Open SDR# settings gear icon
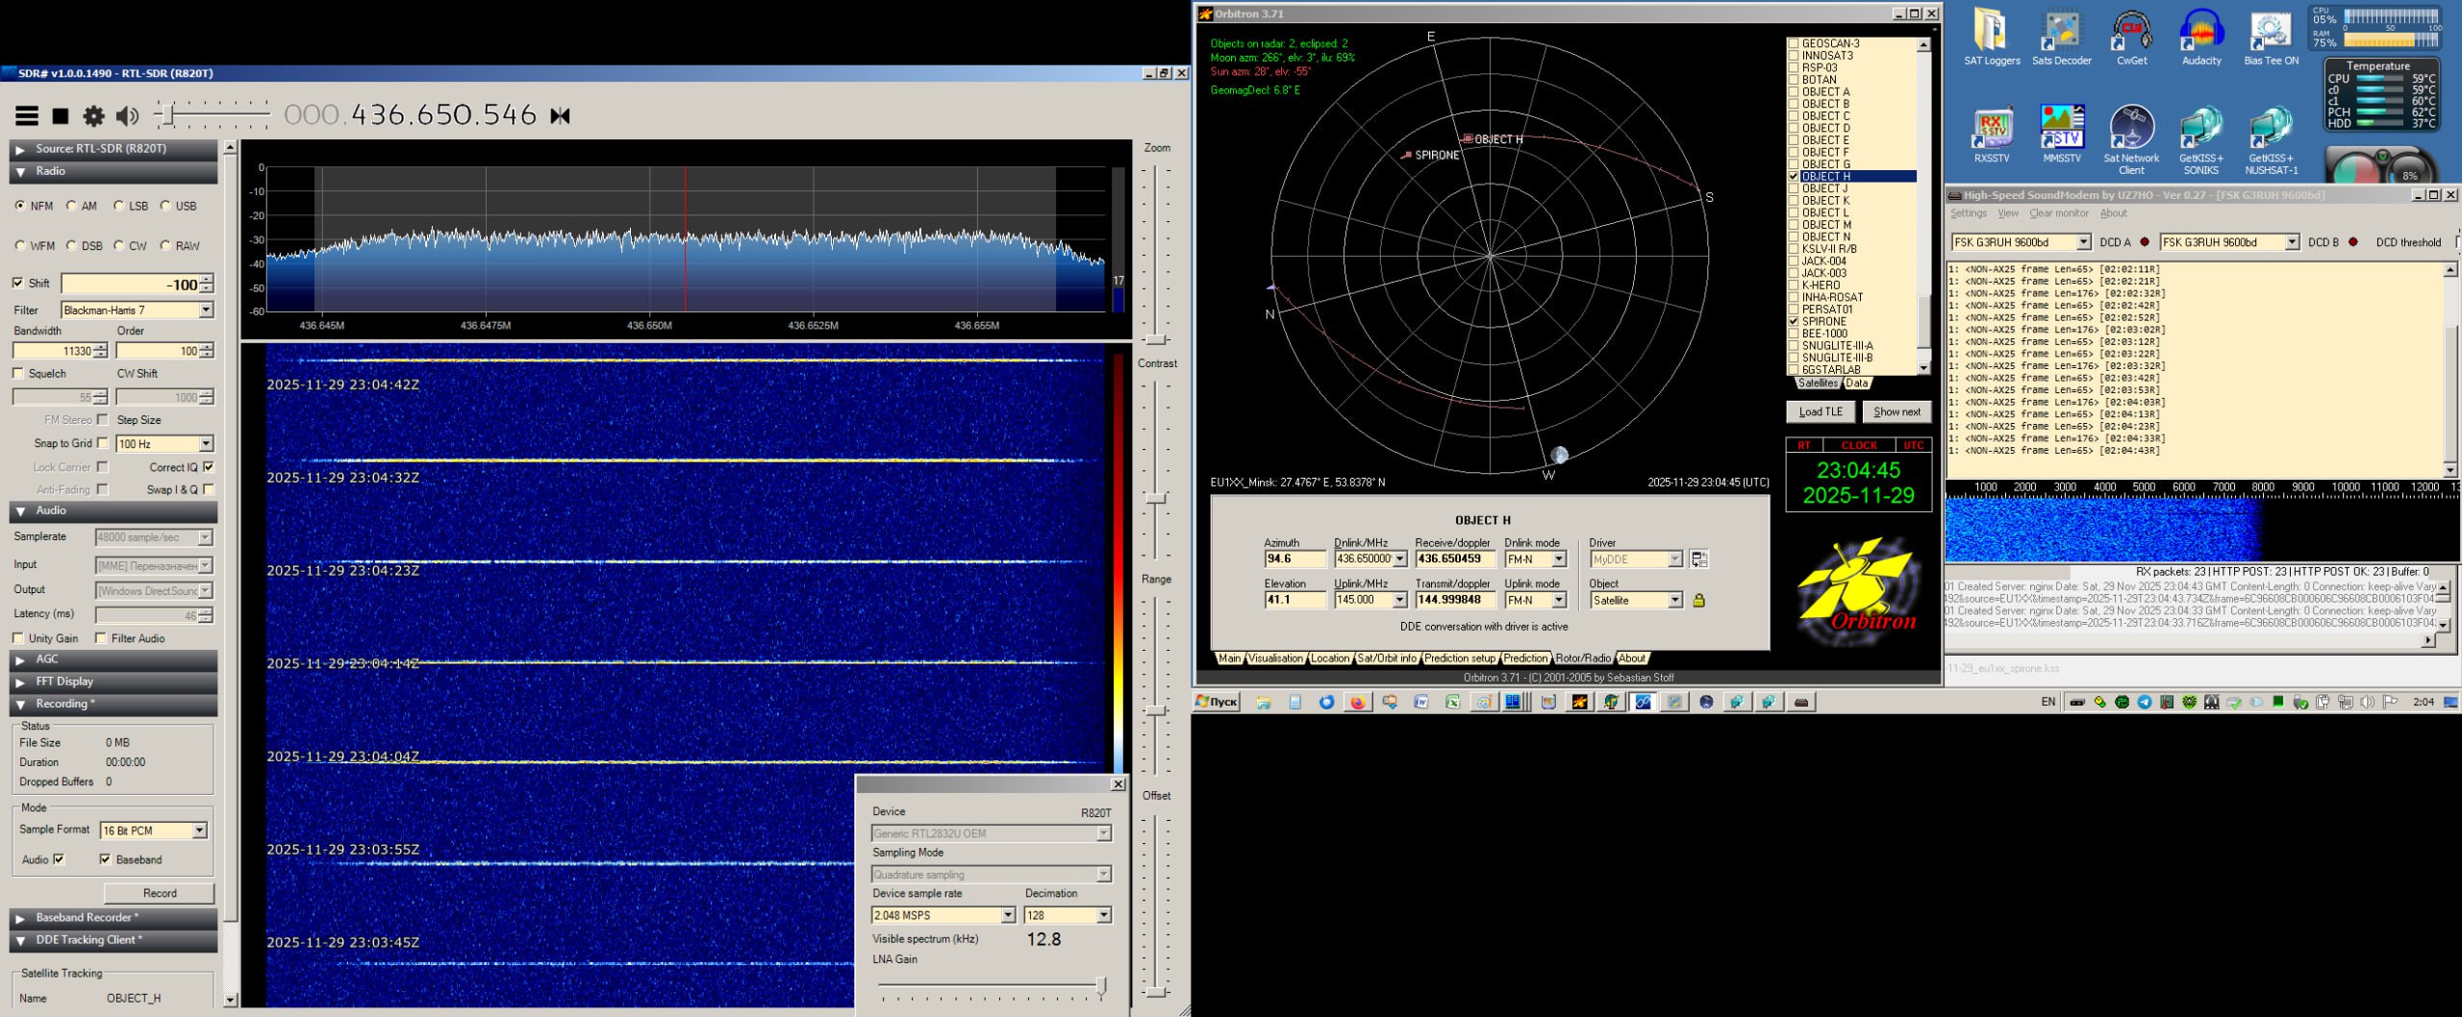 93,116
